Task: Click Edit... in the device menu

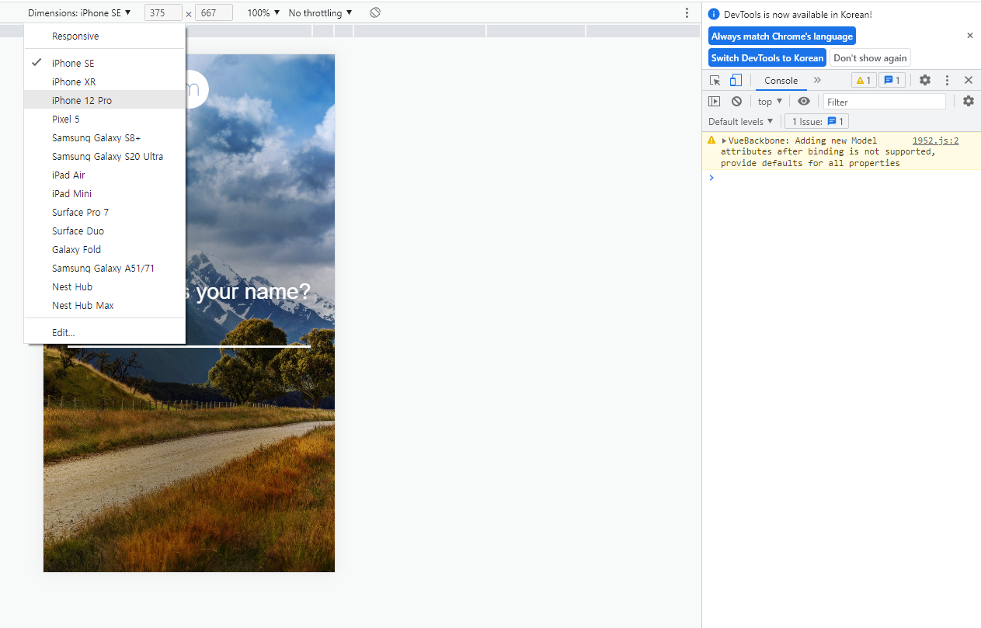Action: [x=105, y=333]
